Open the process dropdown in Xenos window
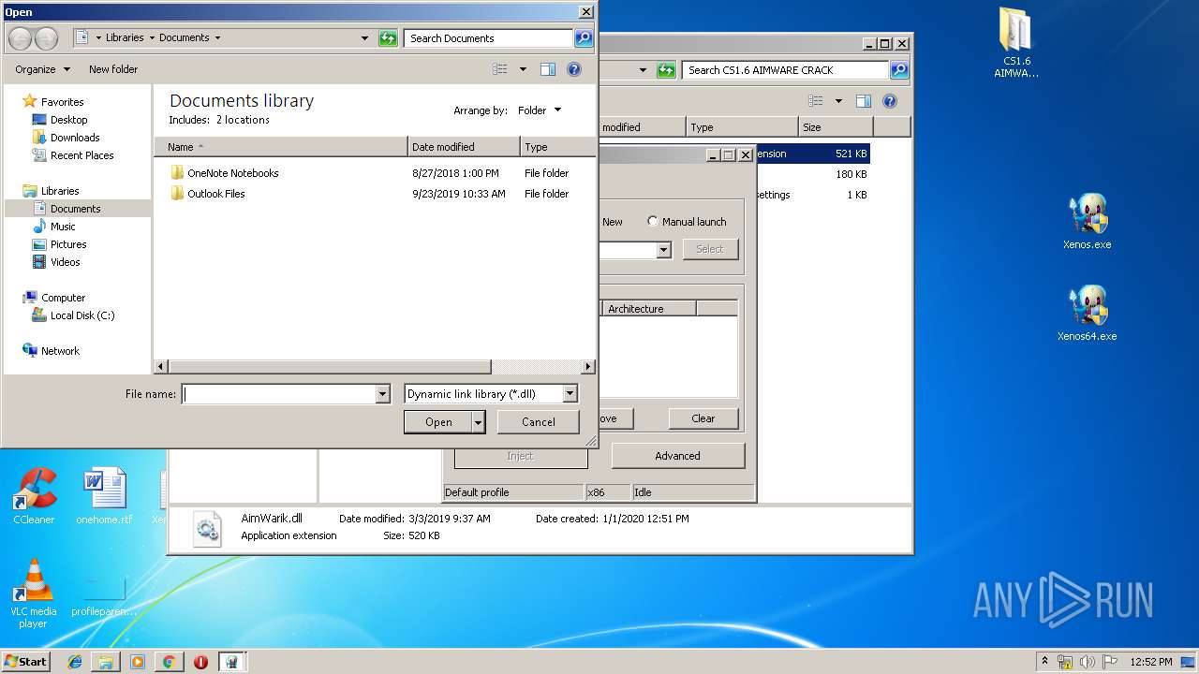The height and width of the screenshot is (674, 1199). pos(663,250)
